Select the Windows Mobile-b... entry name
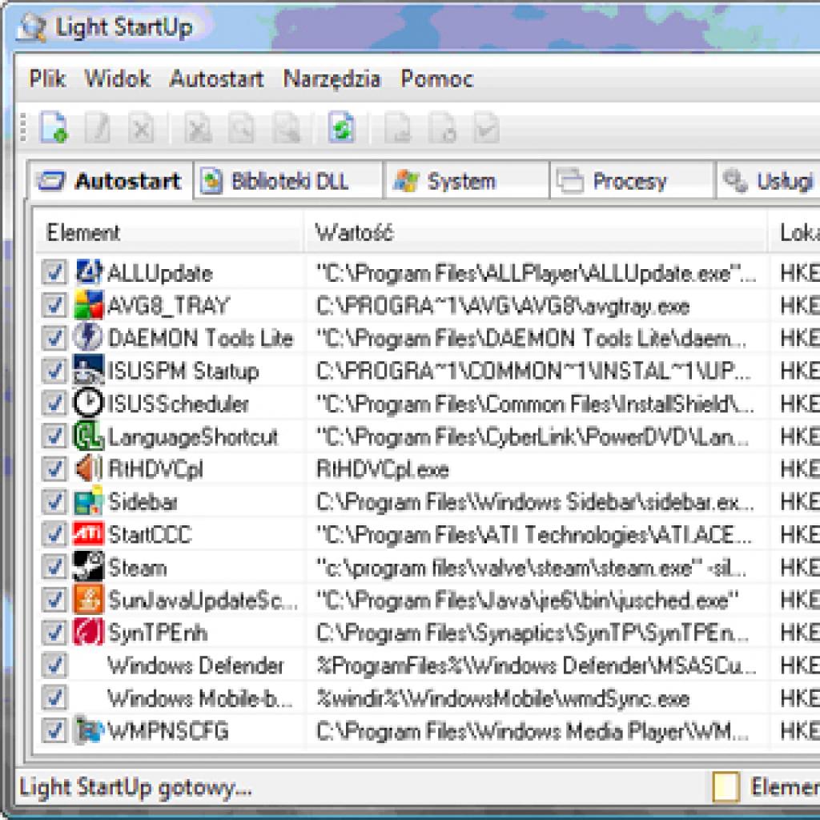Image resolution: width=820 pixels, height=820 pixels. pyautogui.click(x=199, y=698)
